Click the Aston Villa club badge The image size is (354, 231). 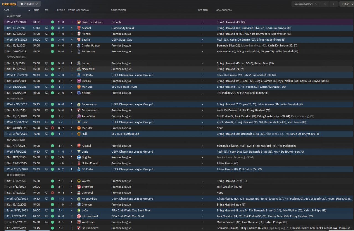(x=79, y=116)
